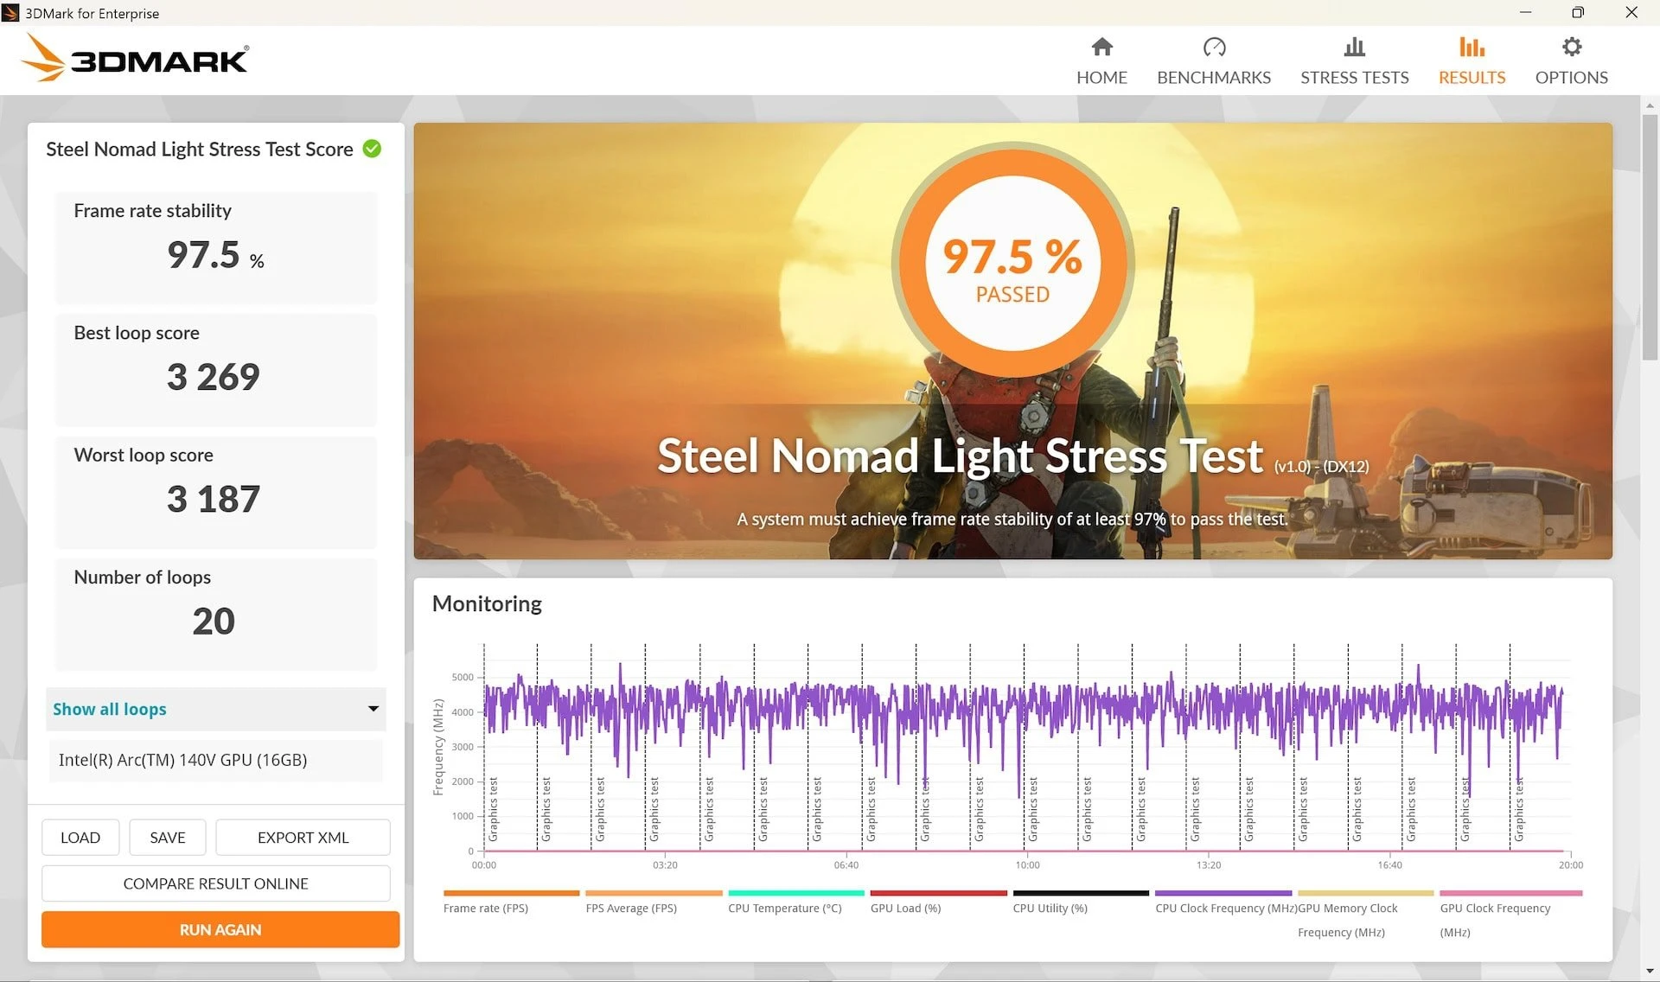
Task: Click Steel Nomad Light Stress Test Score heading
Action: point(200,149)
